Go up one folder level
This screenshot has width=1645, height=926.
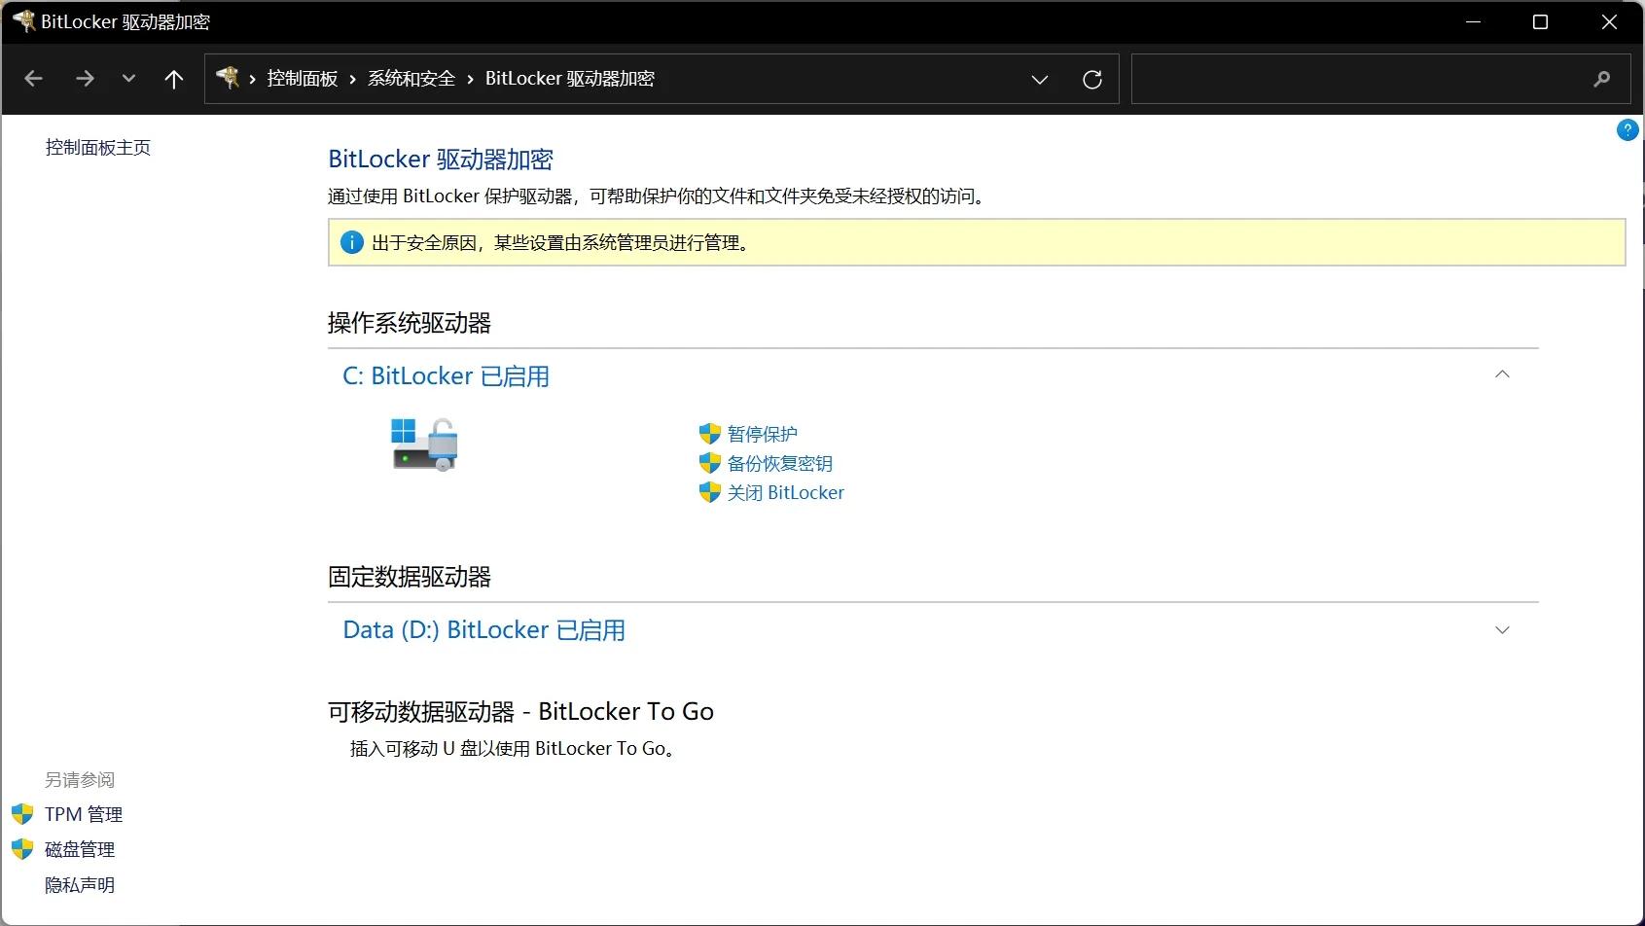174,79
